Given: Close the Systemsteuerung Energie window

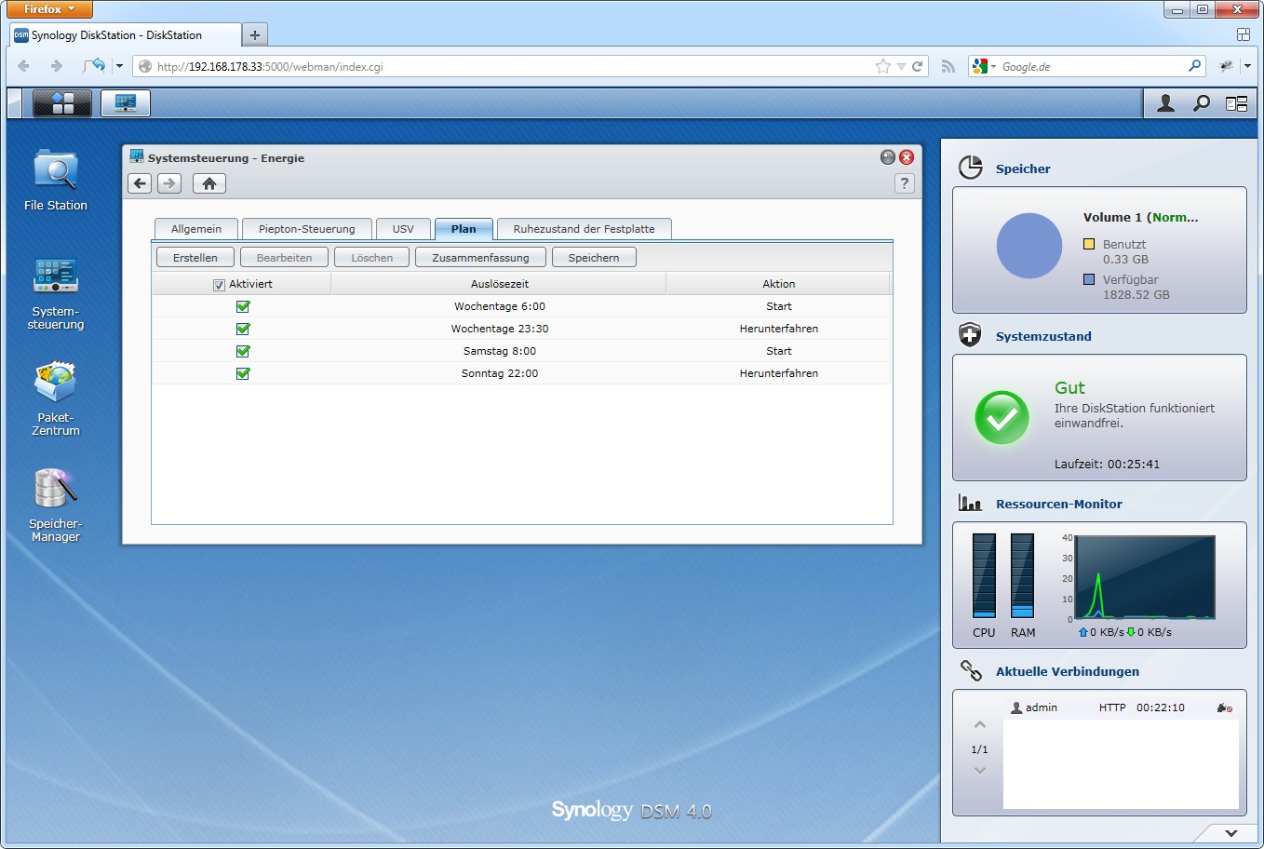Looking at the screenshot, I should tap(907, 157).
